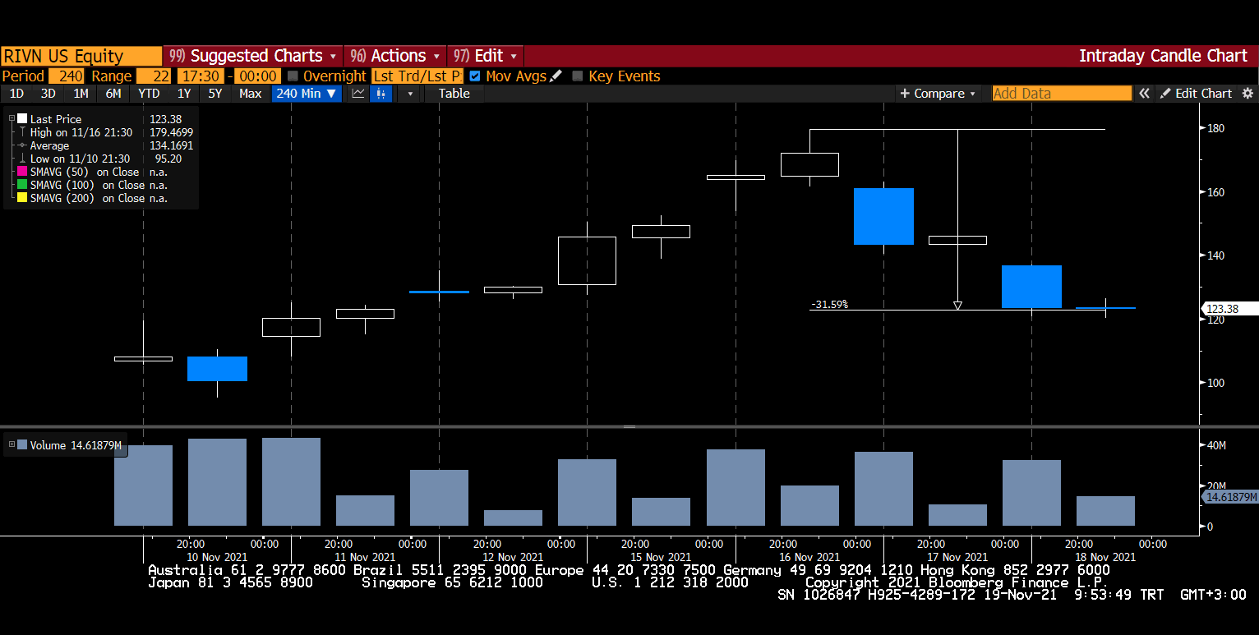Image resolution: width=1259 pixels, height=635 pixels.
Task: Click the 14.61879M volume tag on axis
Action: coord(1231,497)
